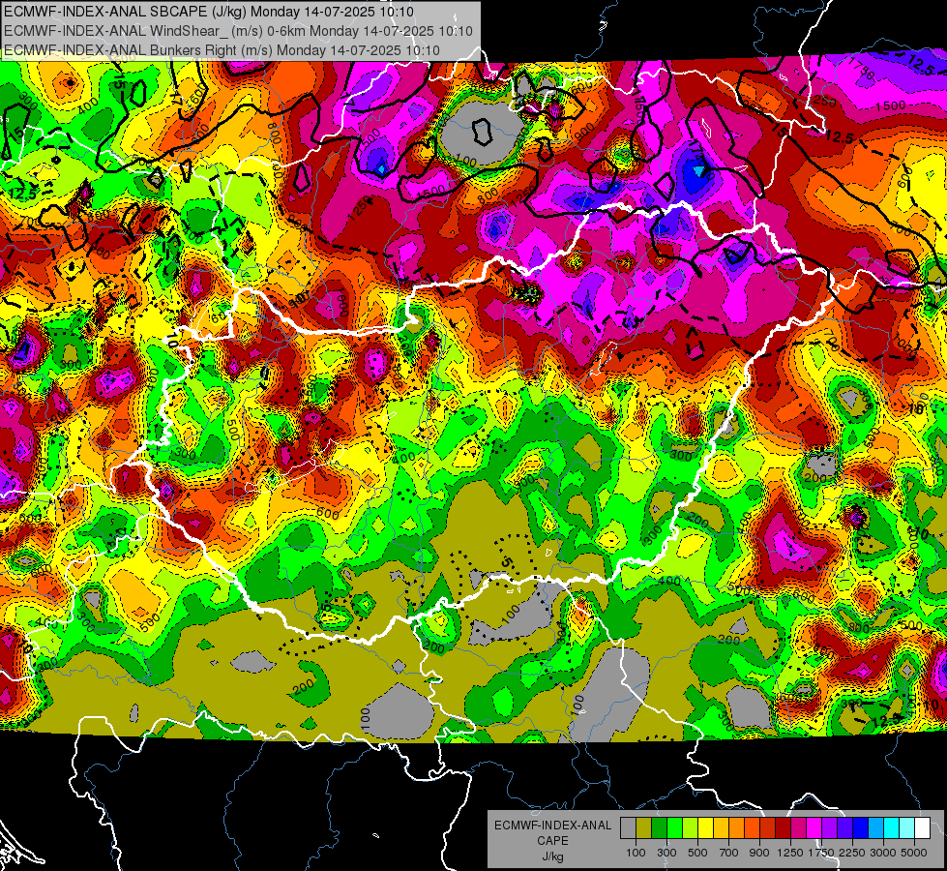Click the ECMWF-INDEX-ANAL label in the legend
The width and height of the screenshot is (947, 871).
pyautogui.click(x=552, y=826)
